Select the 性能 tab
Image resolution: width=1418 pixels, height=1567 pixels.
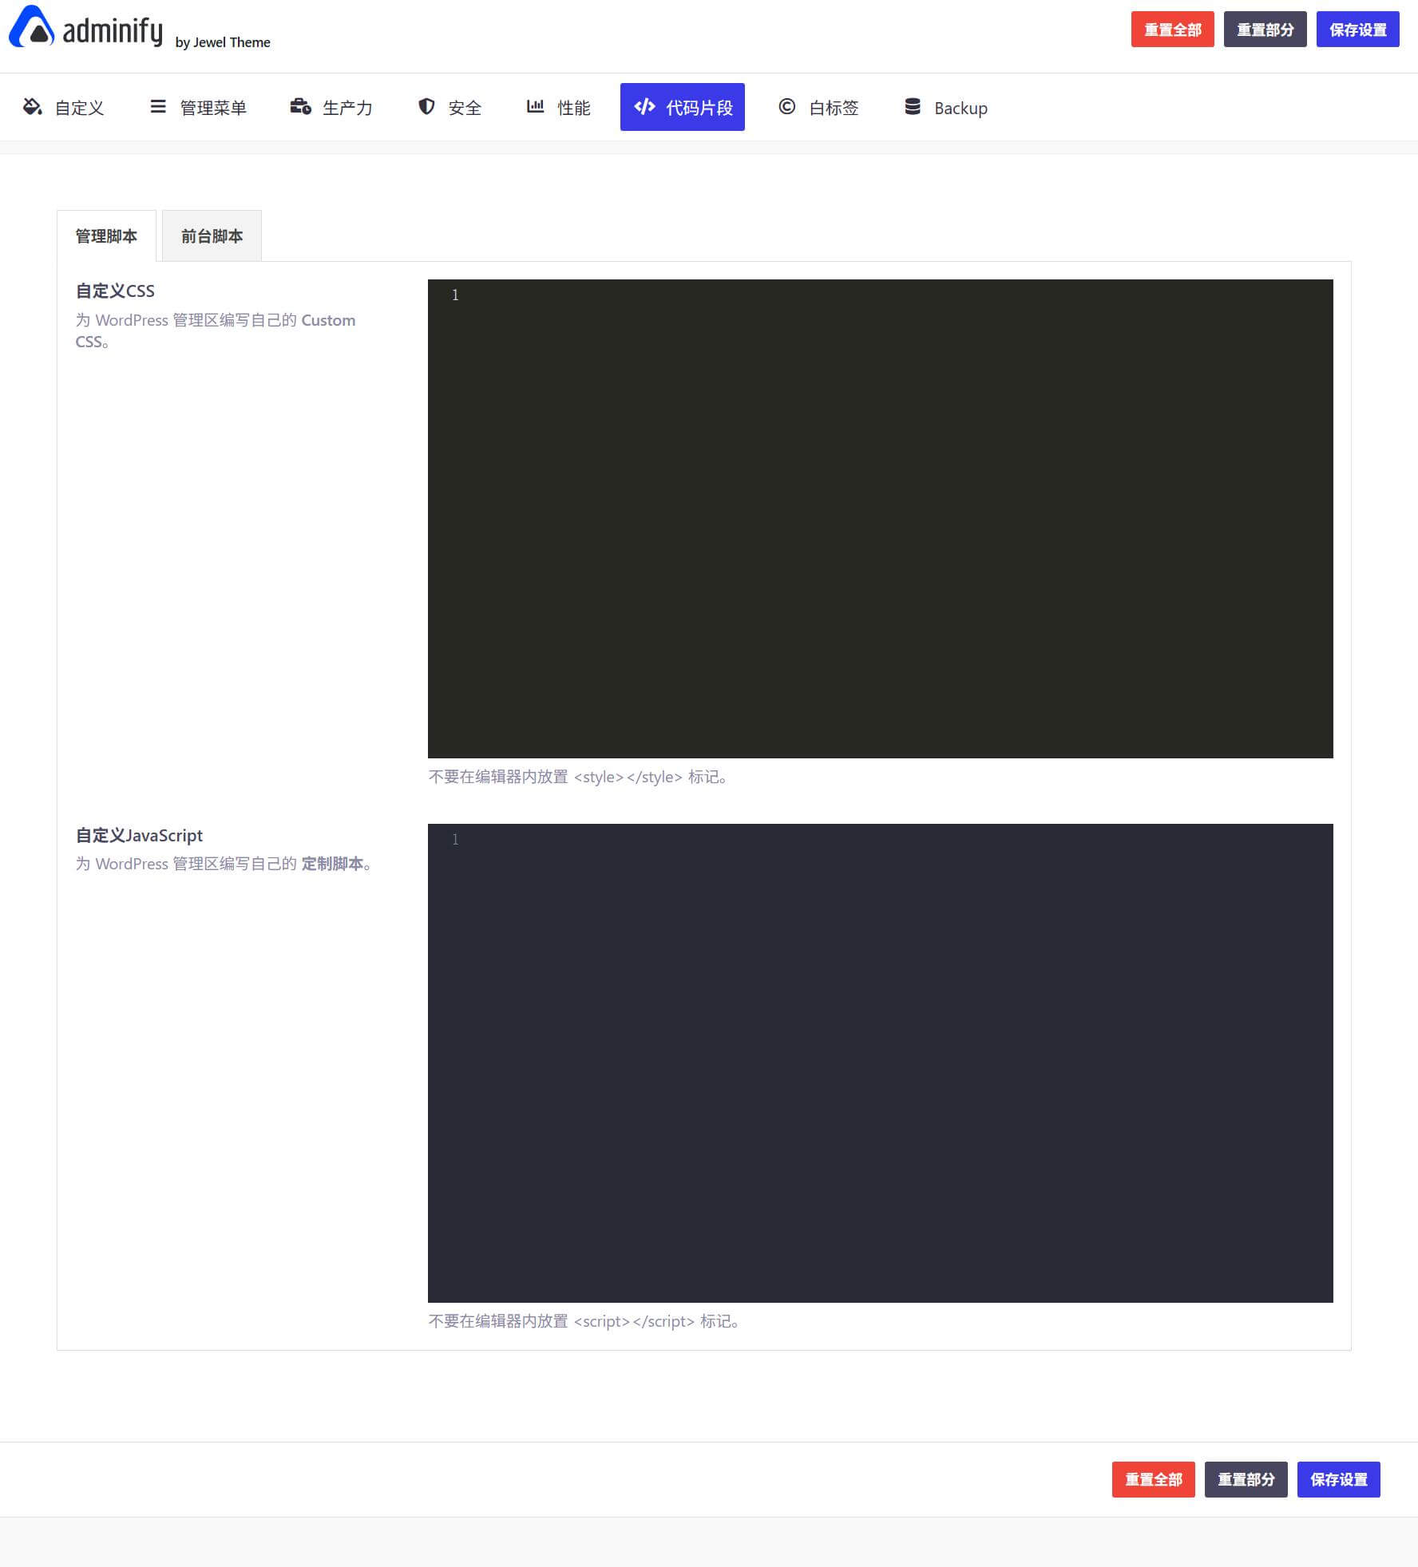(559, 107)
